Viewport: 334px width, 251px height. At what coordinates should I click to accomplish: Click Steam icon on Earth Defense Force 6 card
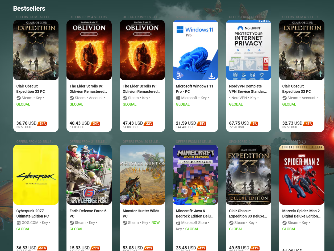[x=72, y=223]
